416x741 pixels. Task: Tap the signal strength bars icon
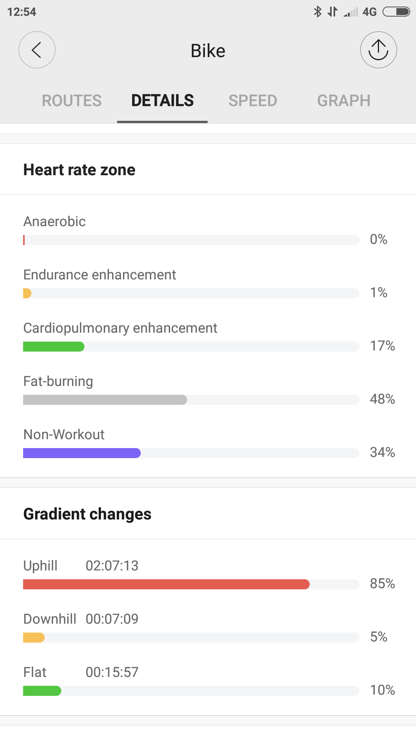(351, 12)
